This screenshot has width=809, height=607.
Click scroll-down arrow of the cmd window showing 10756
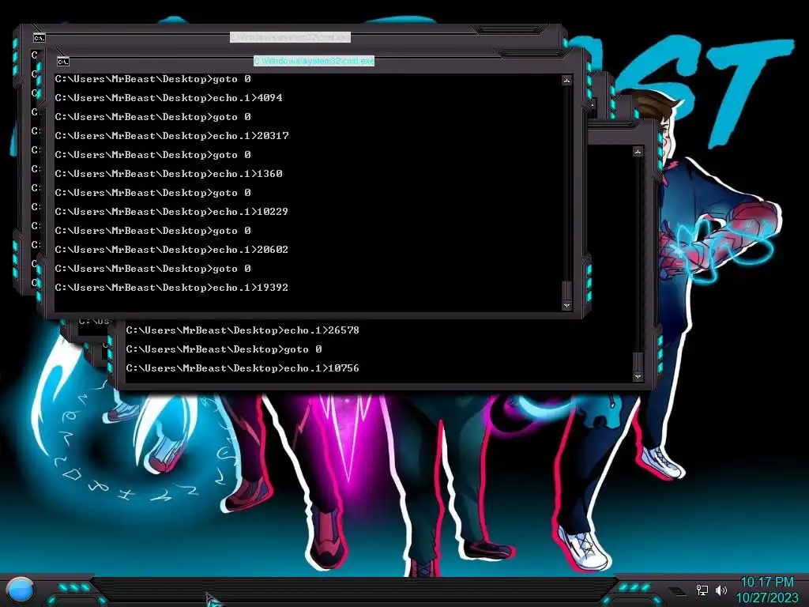pyautogui.click(x=638, y=376)
